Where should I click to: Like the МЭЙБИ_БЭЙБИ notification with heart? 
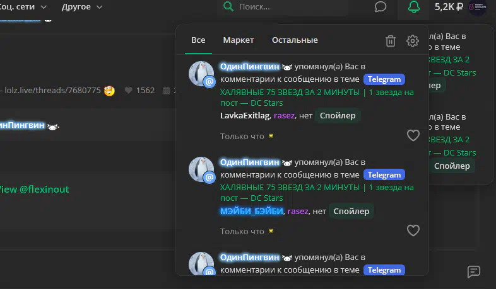click(x=413, y=230)
